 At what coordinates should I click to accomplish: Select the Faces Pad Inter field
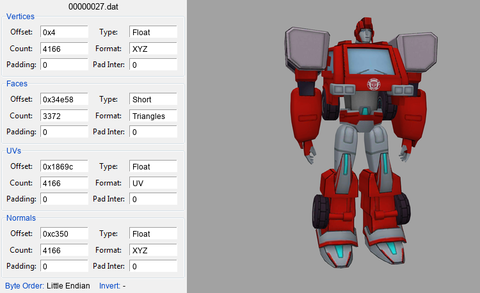153,132
